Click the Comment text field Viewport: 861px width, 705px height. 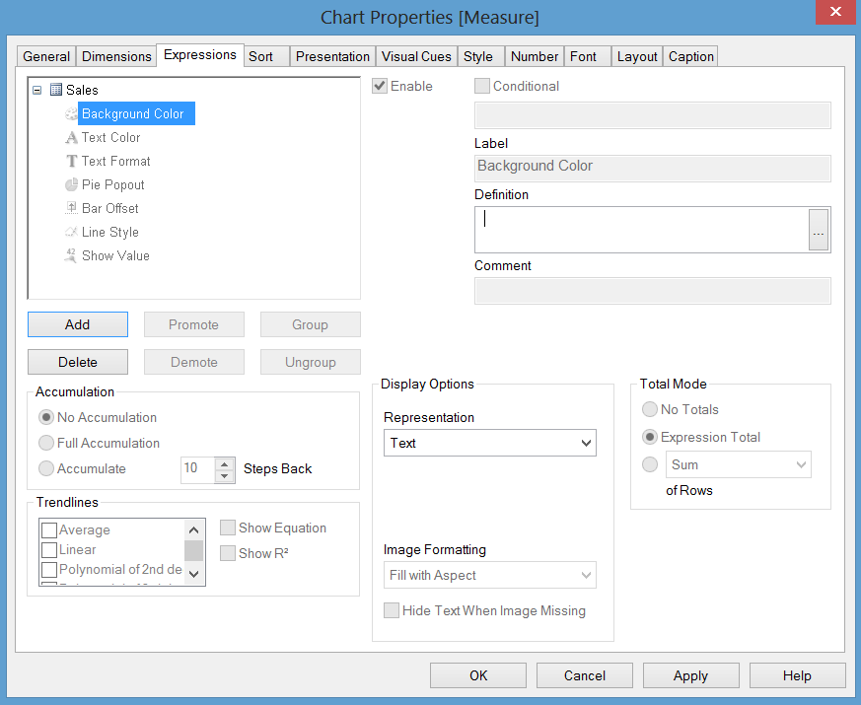coord(652,291)
